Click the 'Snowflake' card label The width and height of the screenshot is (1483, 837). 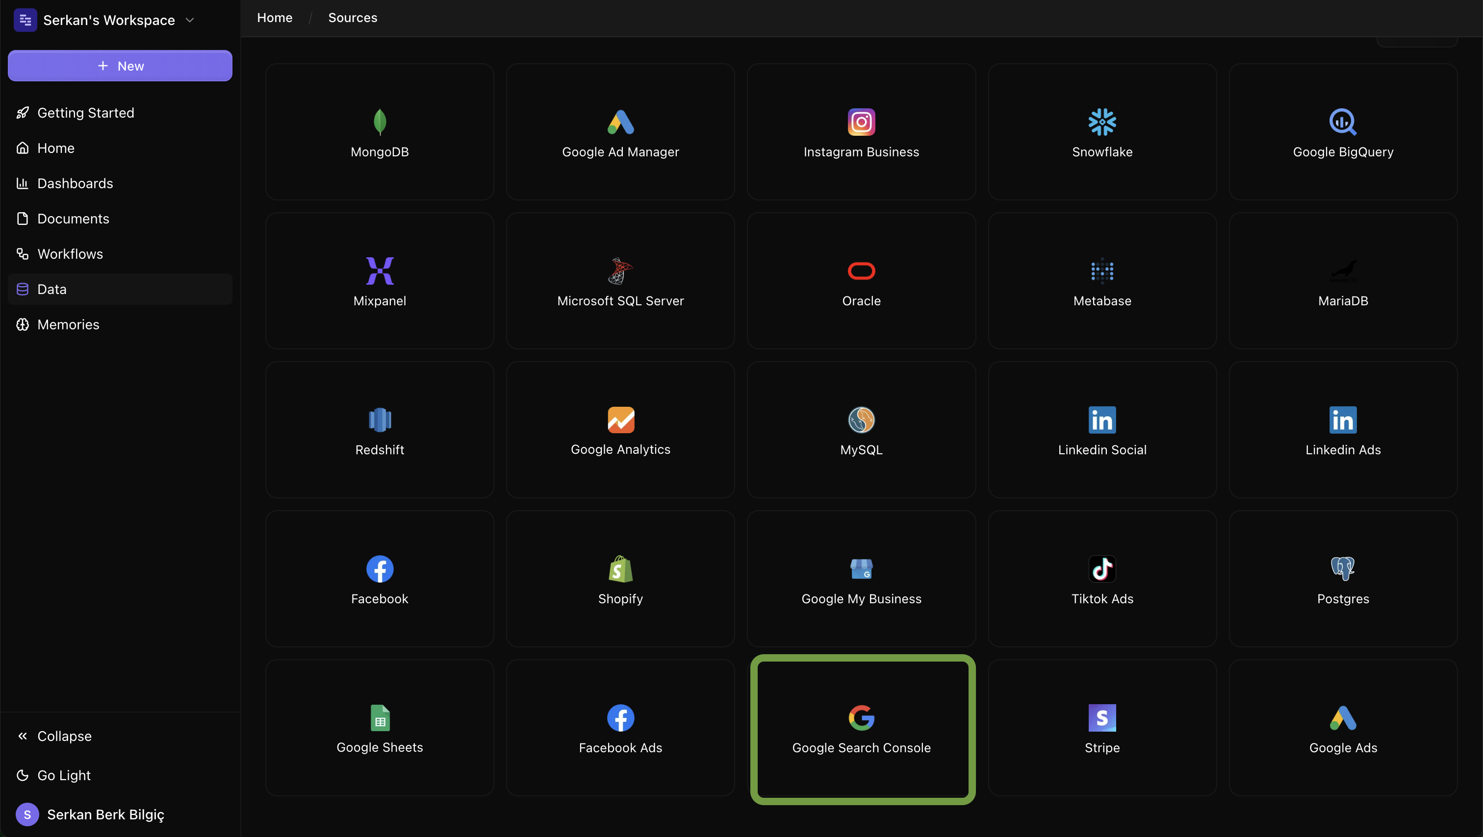point(1102,152)
